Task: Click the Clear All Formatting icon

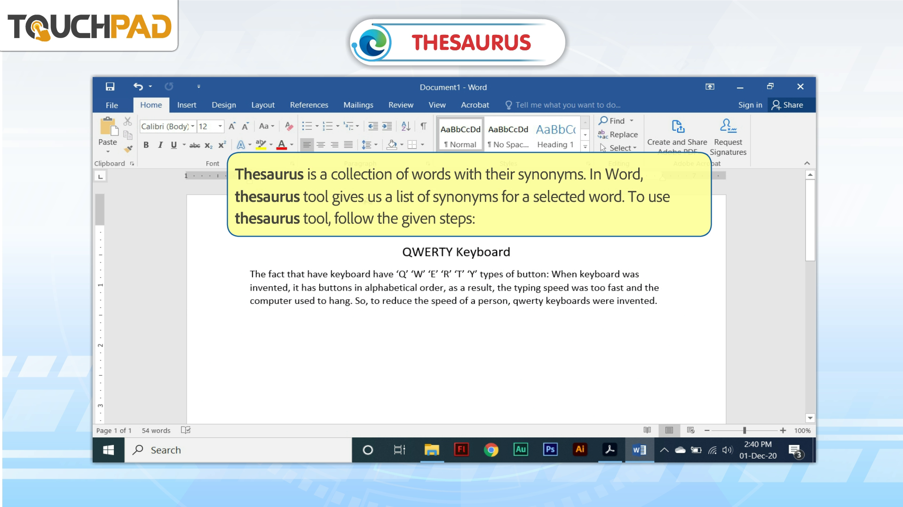Action: 289,126
